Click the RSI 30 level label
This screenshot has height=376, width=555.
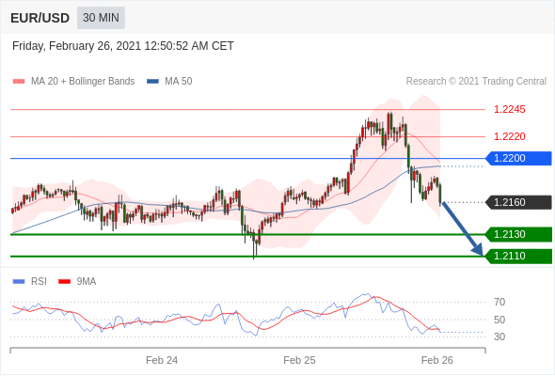[x=499, y=337]
